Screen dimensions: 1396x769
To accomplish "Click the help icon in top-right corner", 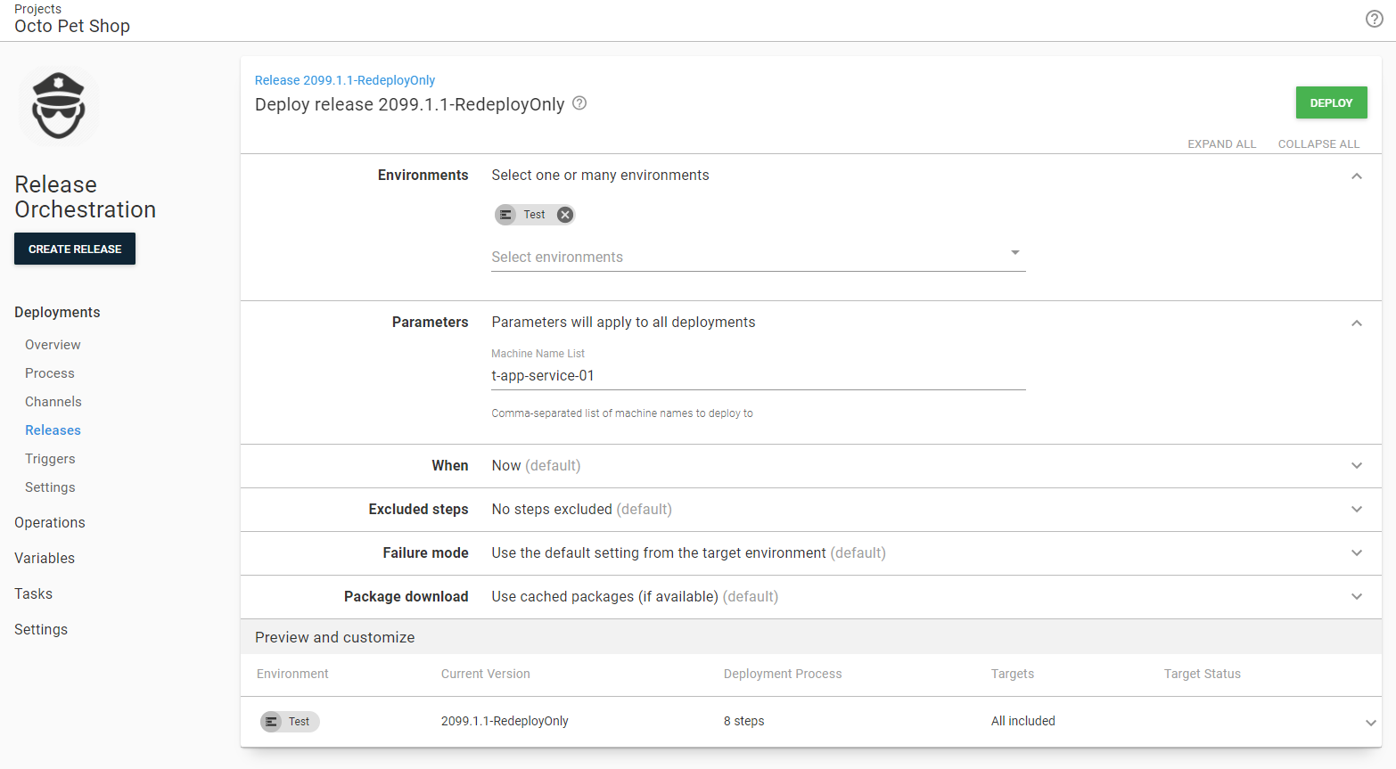I will pos(1374,19).
